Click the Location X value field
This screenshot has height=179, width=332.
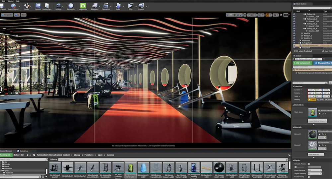[311, 90]
